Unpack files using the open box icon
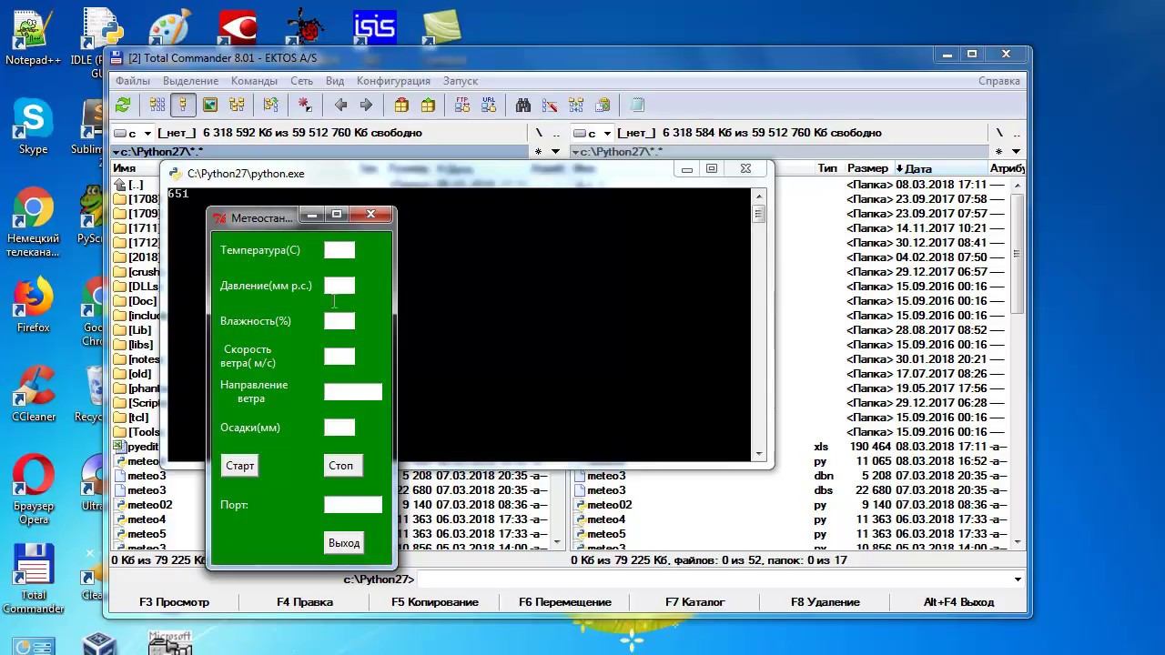The height and width of the screenshot is (655, 1165). tap(428, 106)
